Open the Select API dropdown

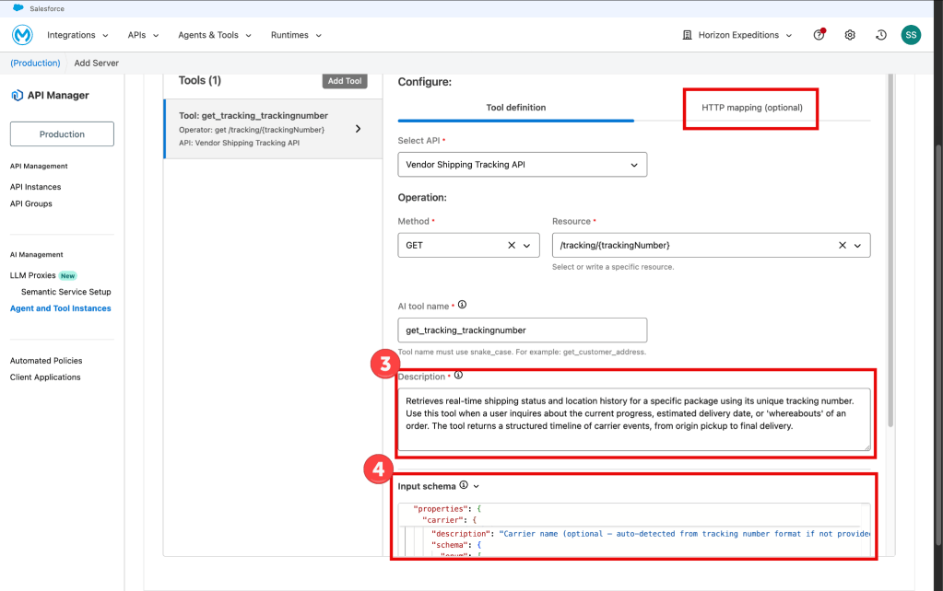[522, 165]
